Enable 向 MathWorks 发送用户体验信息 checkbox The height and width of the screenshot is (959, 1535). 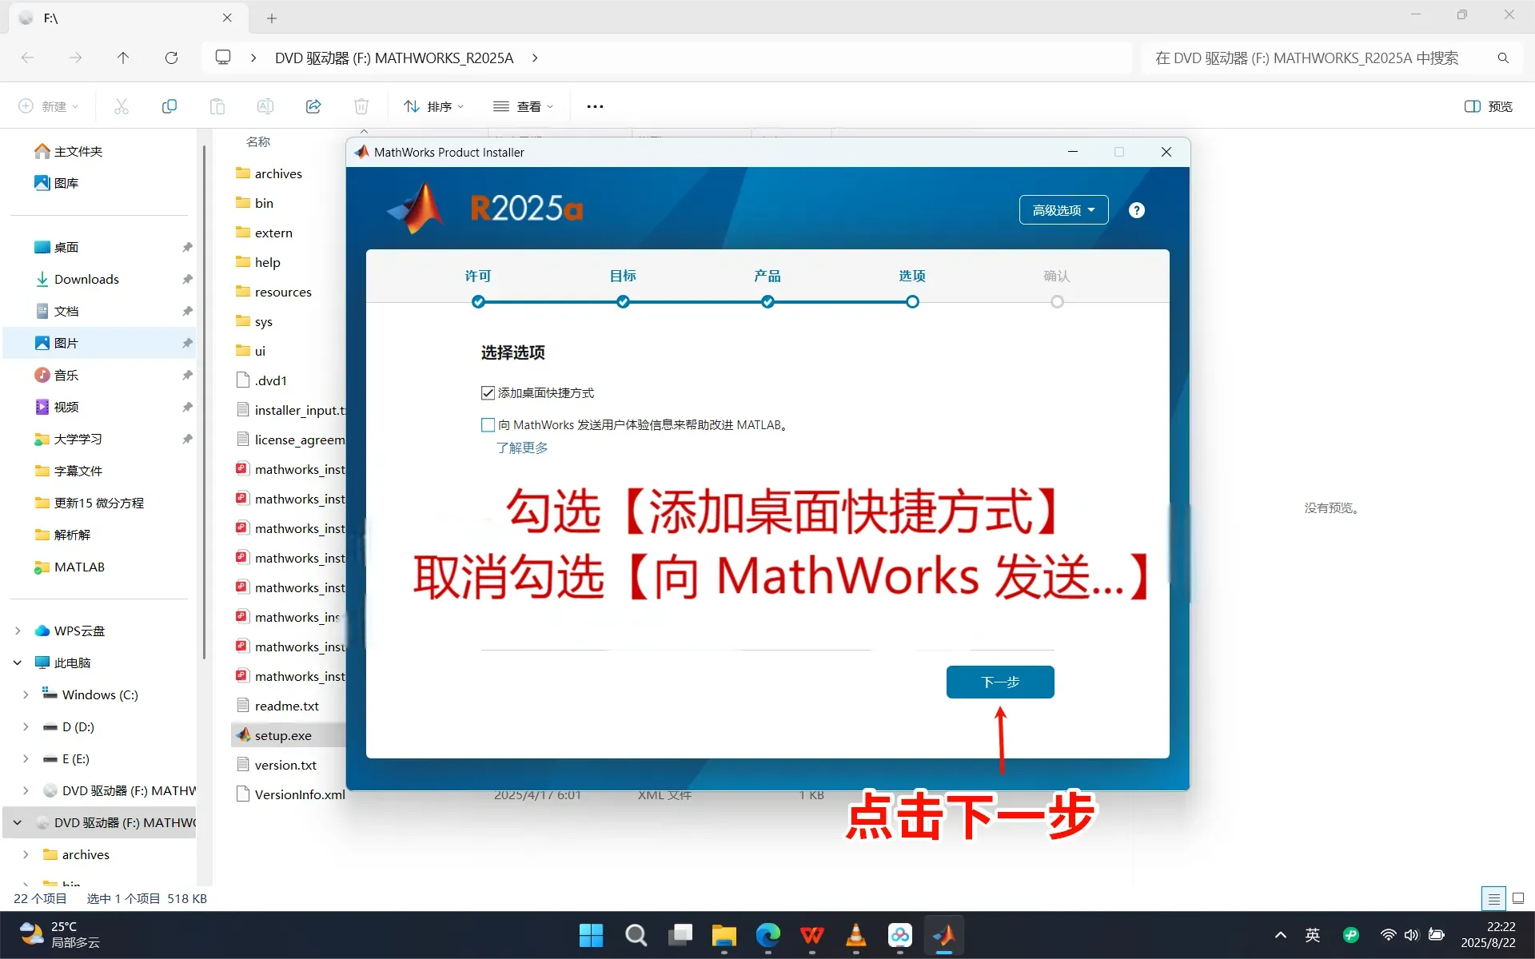click(488, 424)
